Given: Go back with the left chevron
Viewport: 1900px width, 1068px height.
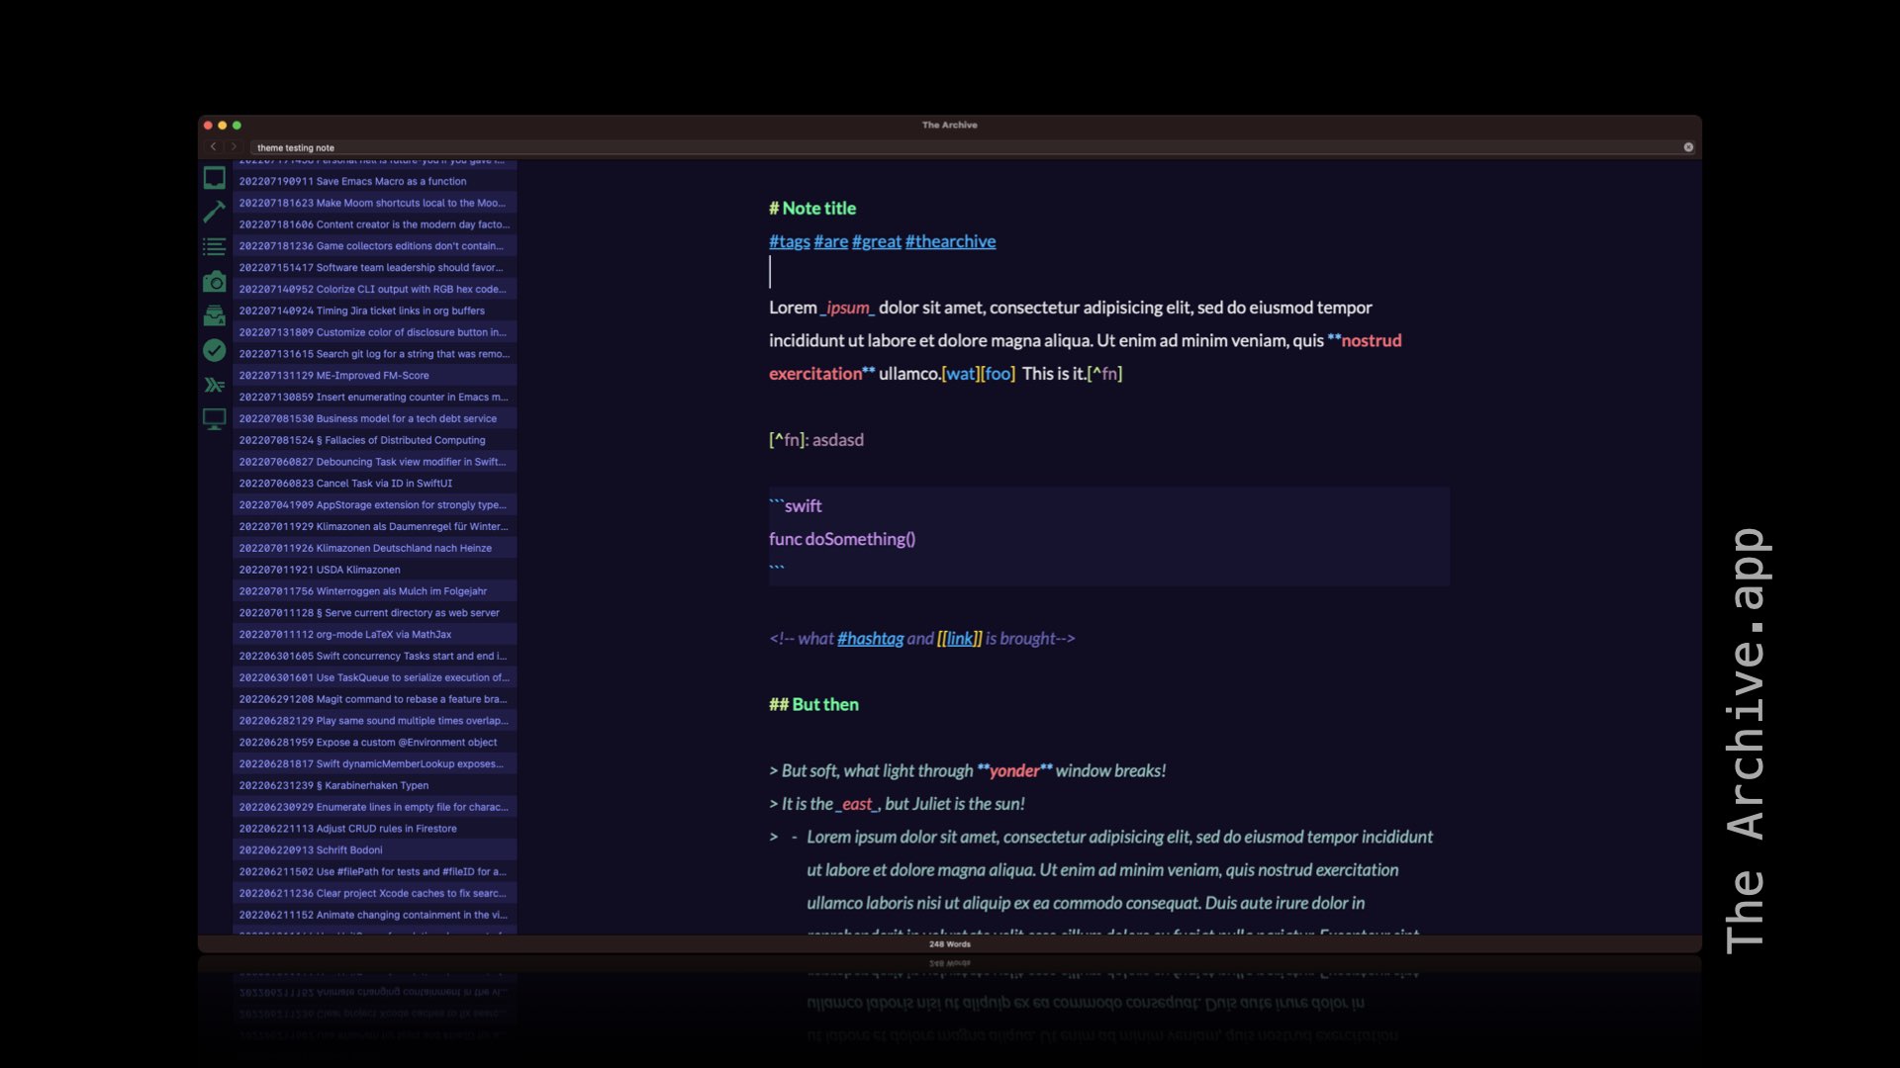Looking at the screenshot, I should (x=213, y=146).
